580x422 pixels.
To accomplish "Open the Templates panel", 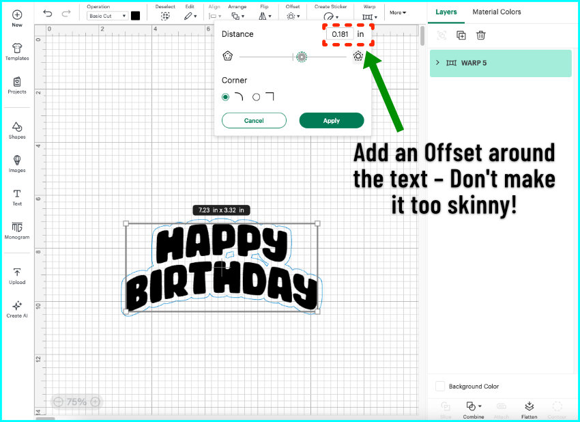I will click(17, 51).
